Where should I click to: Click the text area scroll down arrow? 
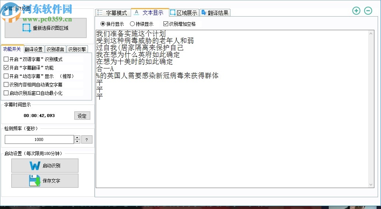(x=371, y=184)
